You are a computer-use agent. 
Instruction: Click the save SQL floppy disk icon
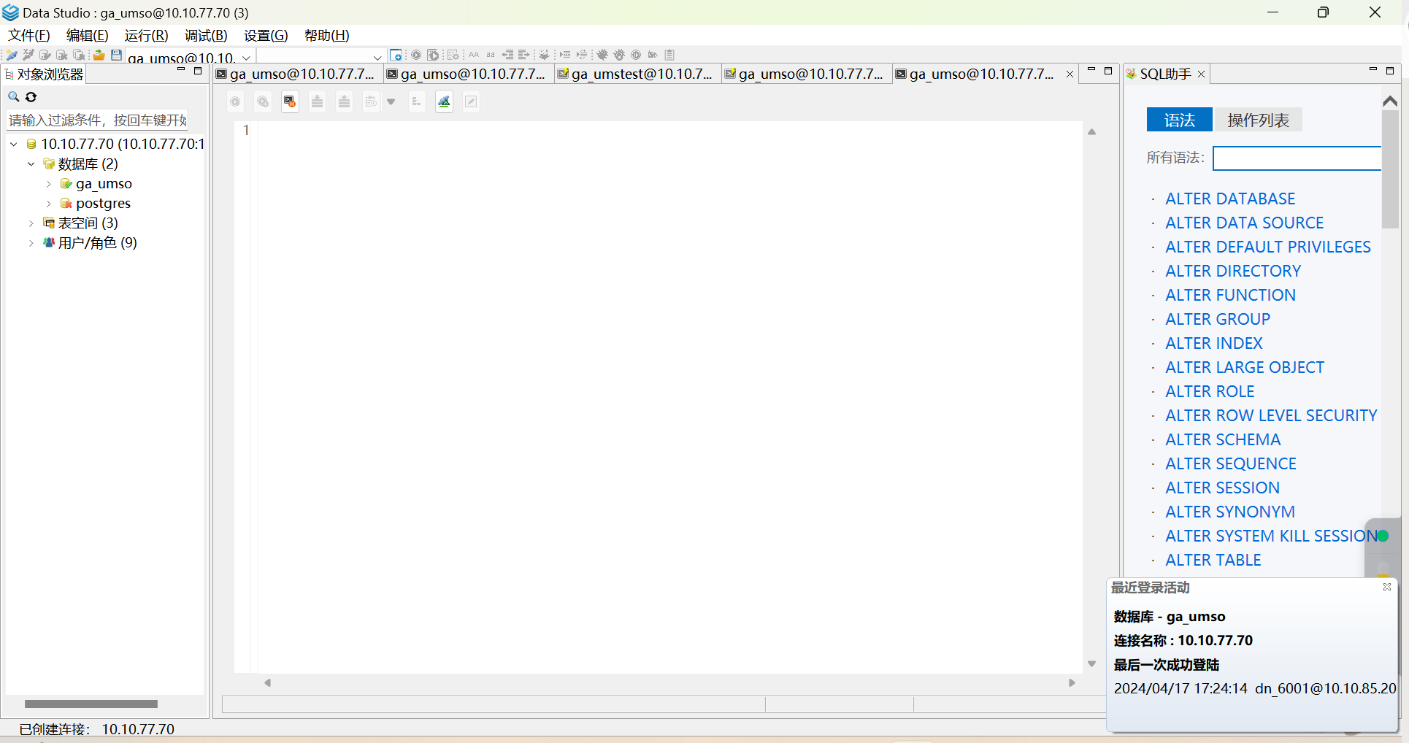click(116, 55)
